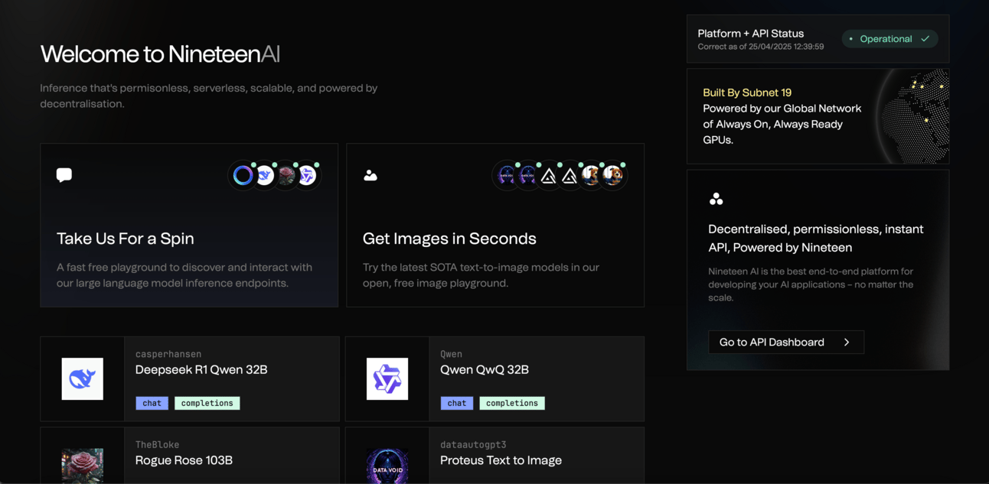Open the Qwen QwQ 32B model title
This screenshot has height=484, width=989.
(x=485, y=369)
